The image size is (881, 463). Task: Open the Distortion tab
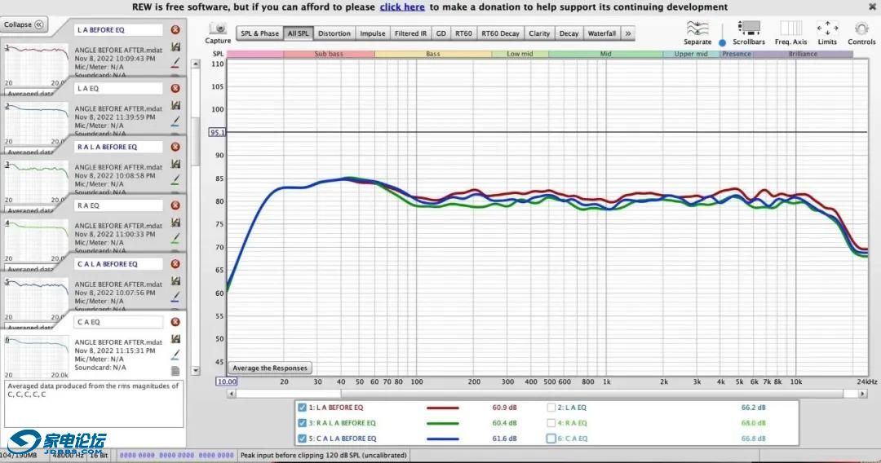[x=334, y=33]
